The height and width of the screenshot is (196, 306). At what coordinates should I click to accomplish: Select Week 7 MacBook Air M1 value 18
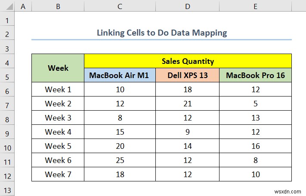point(120,175)
